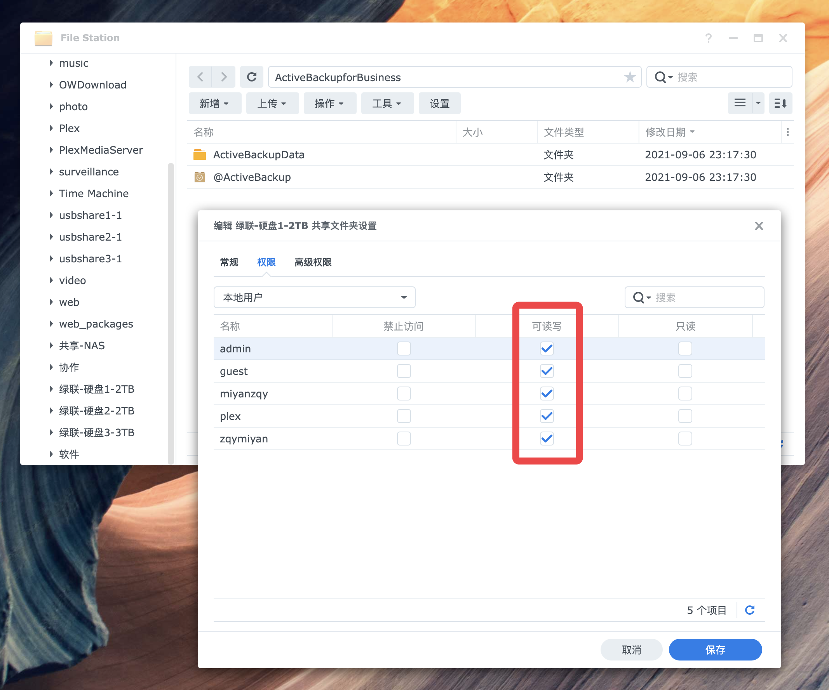Open the File Station help question mark

[708, 38]
